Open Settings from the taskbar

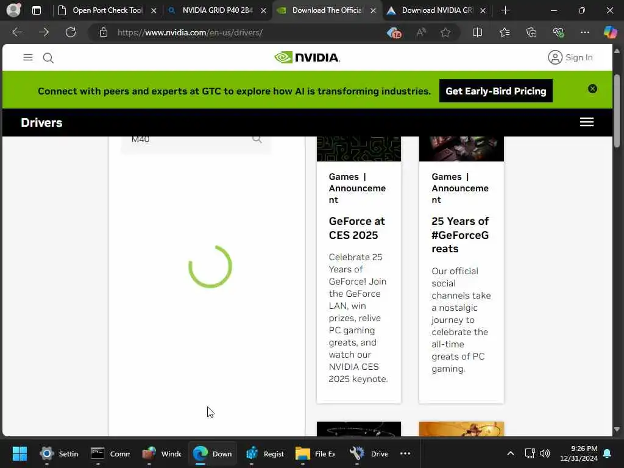(59, 453)
